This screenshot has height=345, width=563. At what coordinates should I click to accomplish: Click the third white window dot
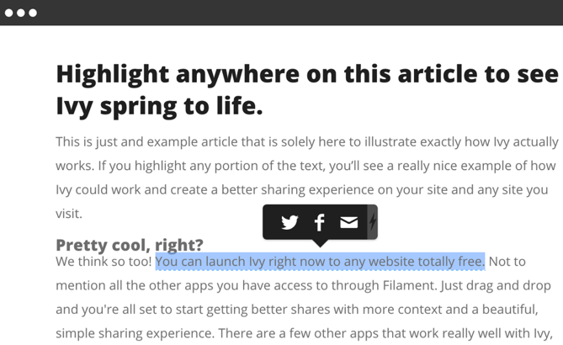tap(33, 13)
